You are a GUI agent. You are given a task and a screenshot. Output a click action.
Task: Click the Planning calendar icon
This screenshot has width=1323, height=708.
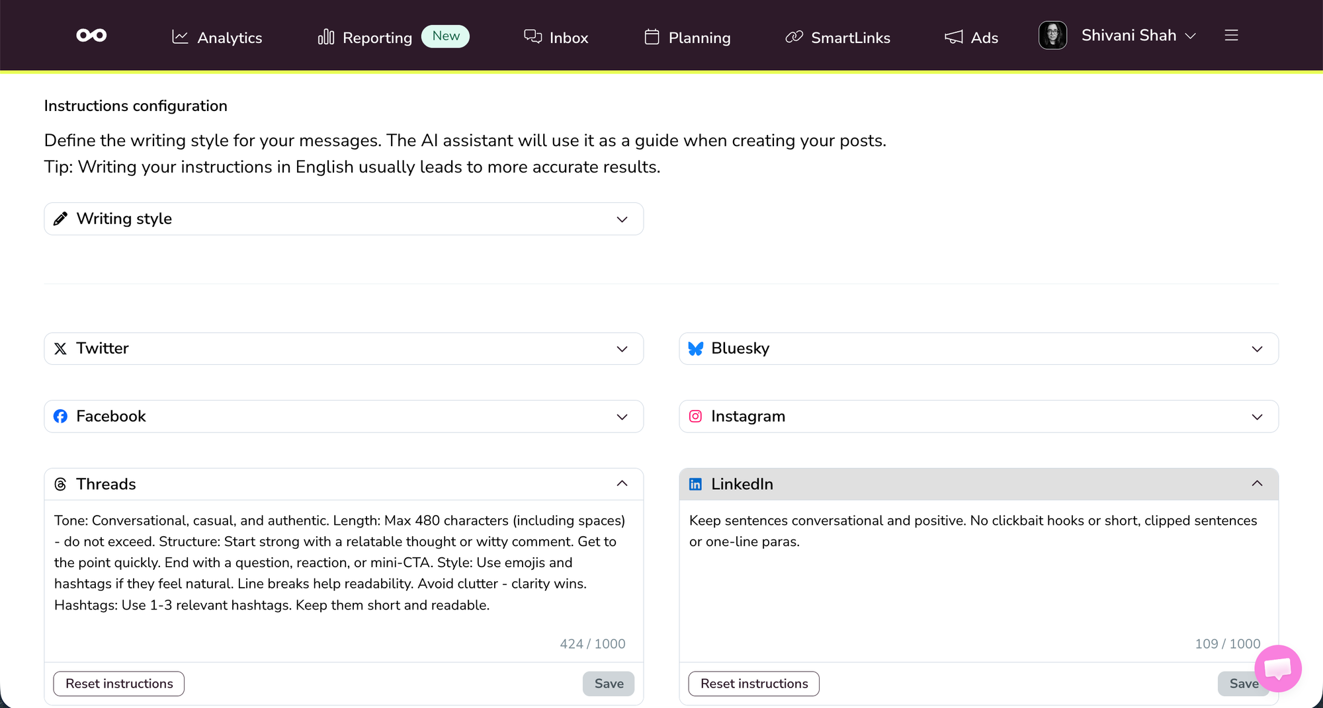coord(652,37)
